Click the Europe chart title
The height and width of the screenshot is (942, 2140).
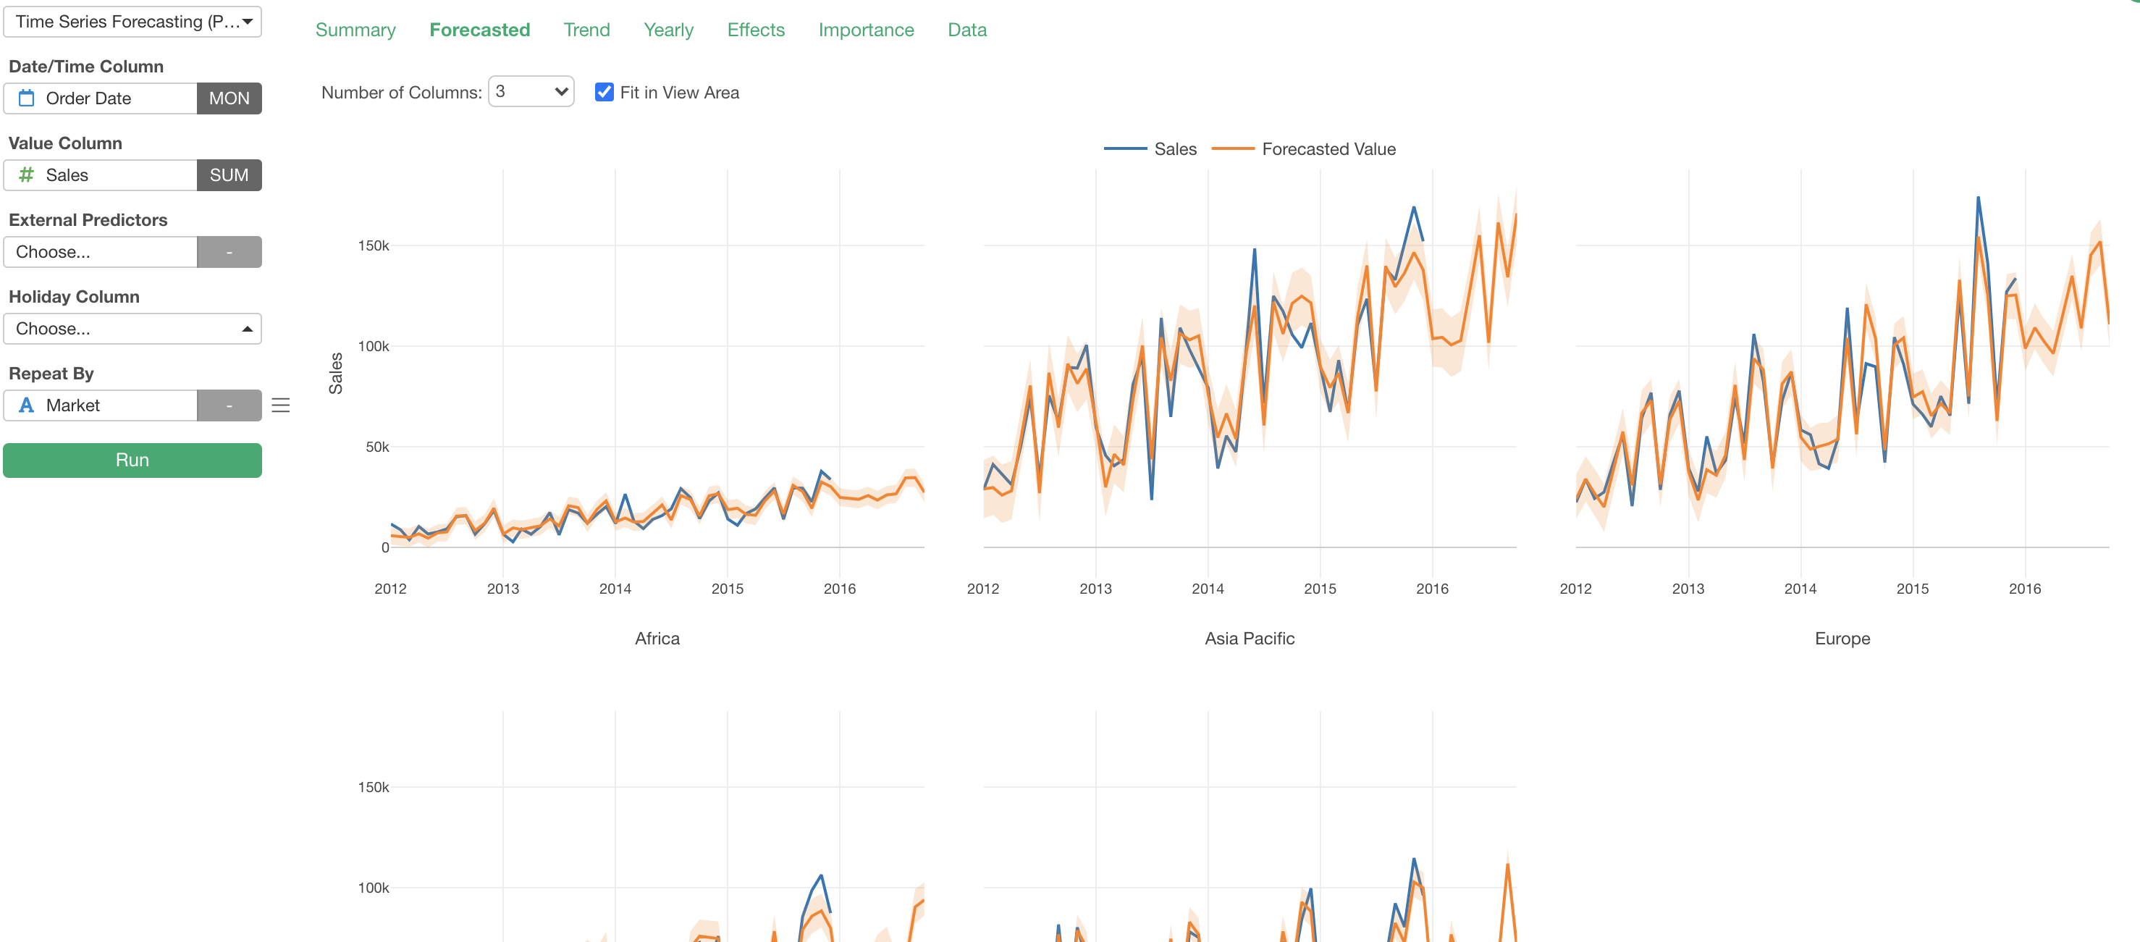click(1842, 638)
